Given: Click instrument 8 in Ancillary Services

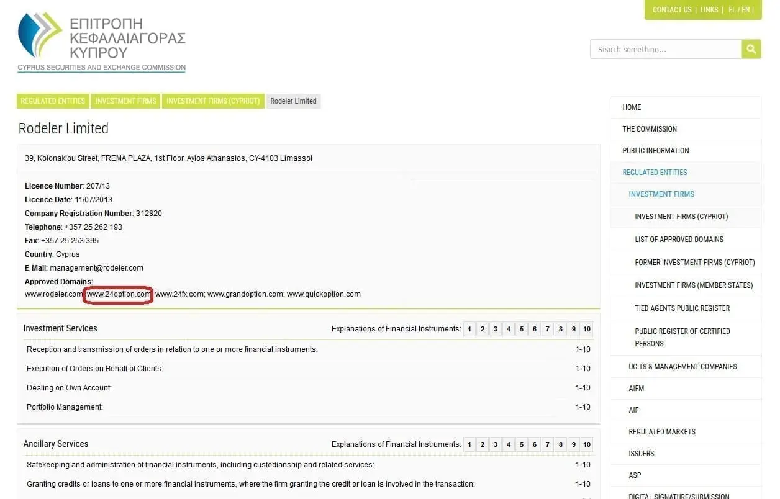Looking at the screenshot, I should tap(561, 445).
